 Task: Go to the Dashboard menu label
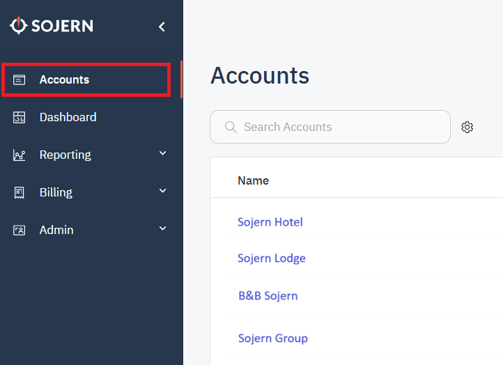coord(68,117)
